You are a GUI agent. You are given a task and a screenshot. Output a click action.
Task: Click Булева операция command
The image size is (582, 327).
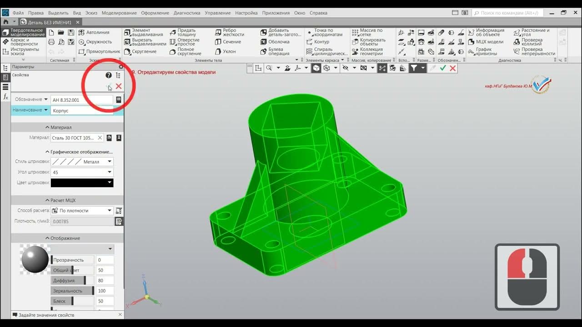275,51
